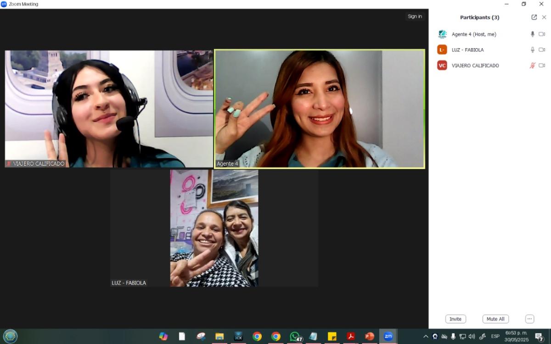Screen dimensions: 551x344
Task: Unmute VIAJERO CALIFICADO's muted microphone icon
Action: (533, 66)
